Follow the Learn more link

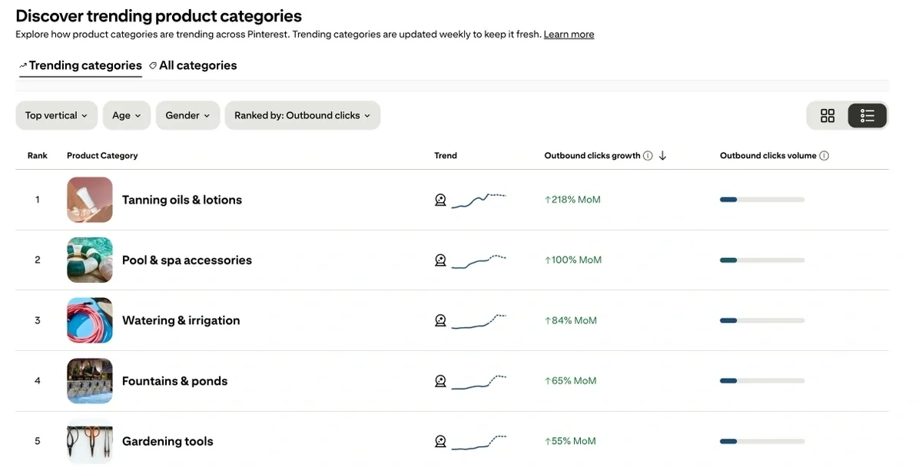[x=569, y=35]
